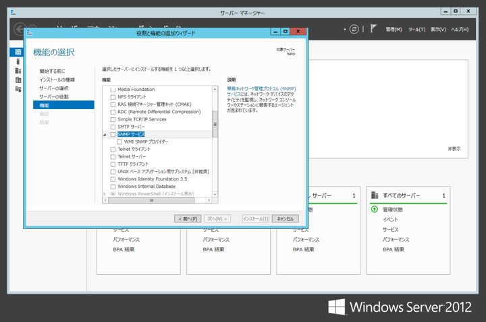Click the 次へ(N) > button
486x322 pixels.
[217, 219]
